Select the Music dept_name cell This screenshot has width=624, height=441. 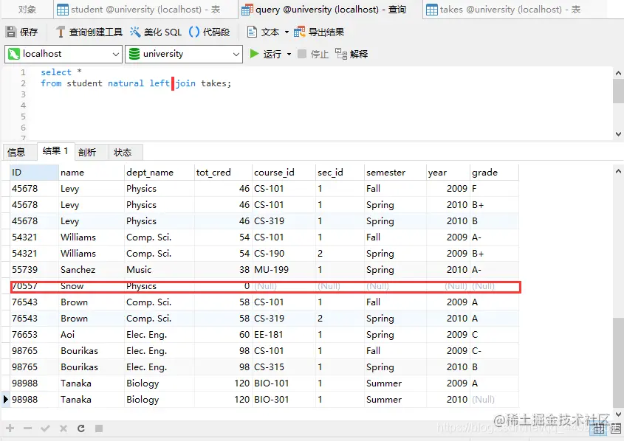[160, 270]
